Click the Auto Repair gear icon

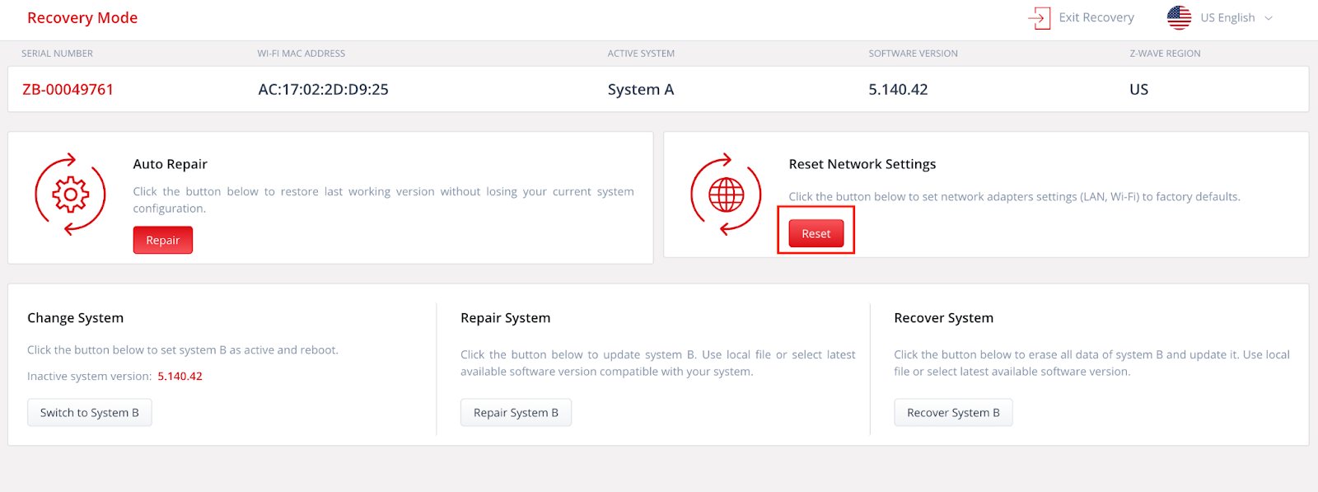(70, 194)
